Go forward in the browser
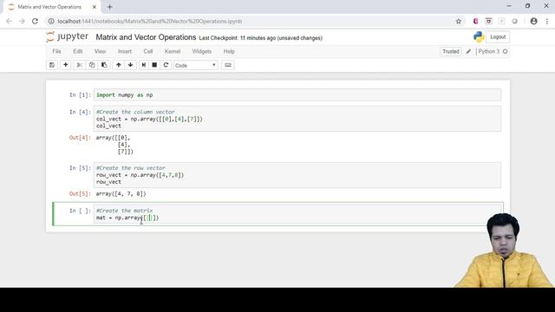The image size is (555, 312). (x=22, y=21)
